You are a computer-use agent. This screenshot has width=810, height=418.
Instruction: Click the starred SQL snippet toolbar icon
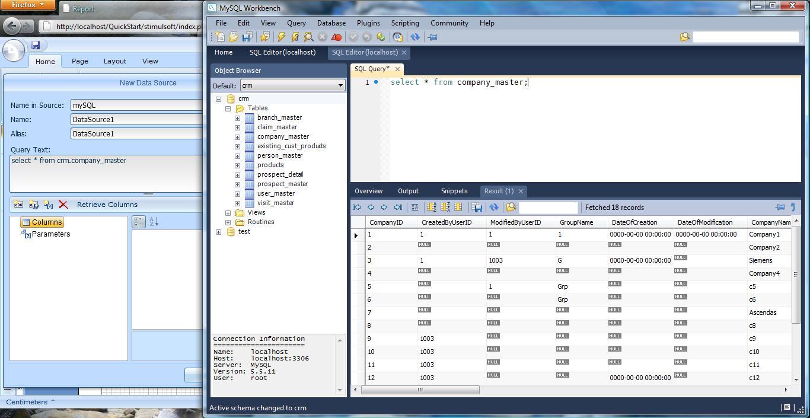(x=264, y=37)
